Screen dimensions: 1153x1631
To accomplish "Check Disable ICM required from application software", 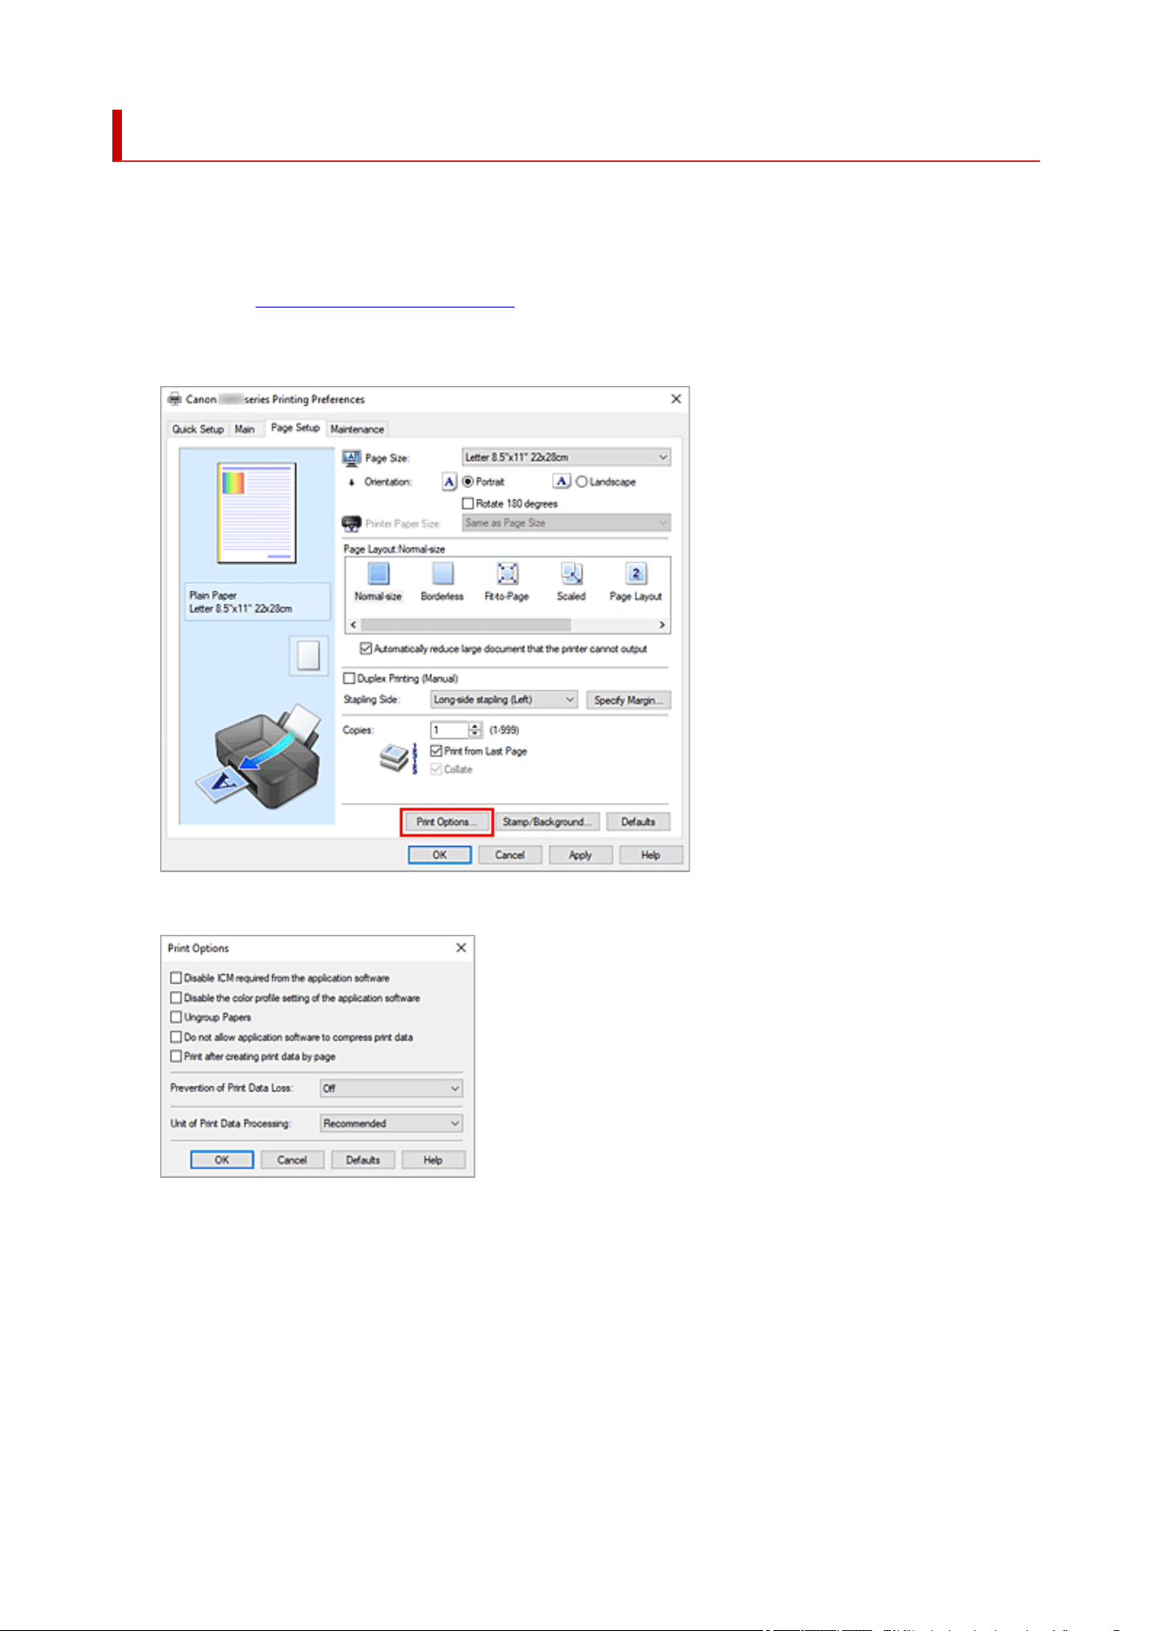I will 176,978.
